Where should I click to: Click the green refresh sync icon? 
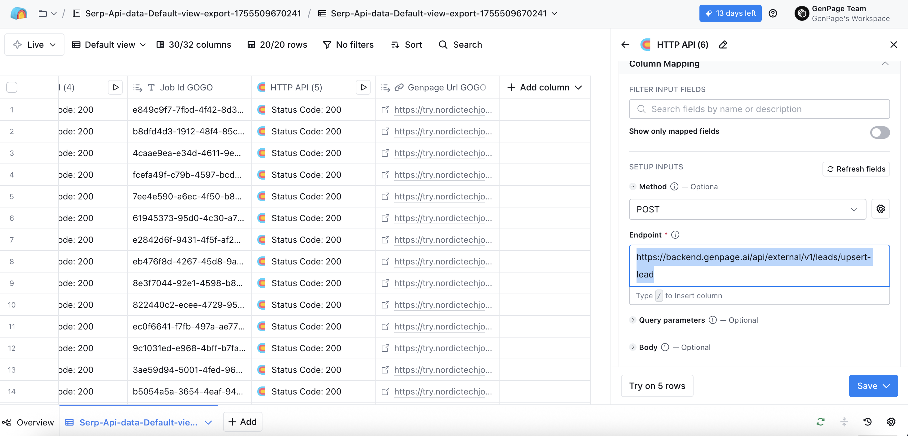point(820,421)
